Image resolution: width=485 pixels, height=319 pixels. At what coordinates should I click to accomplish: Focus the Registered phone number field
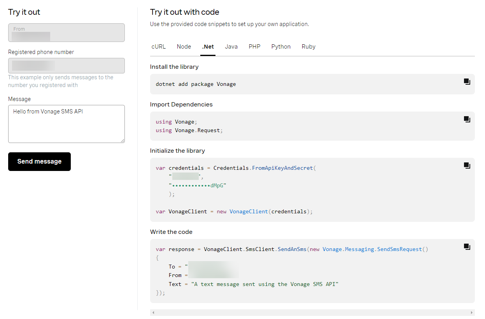pyautogui.click(x=67, y=66)
